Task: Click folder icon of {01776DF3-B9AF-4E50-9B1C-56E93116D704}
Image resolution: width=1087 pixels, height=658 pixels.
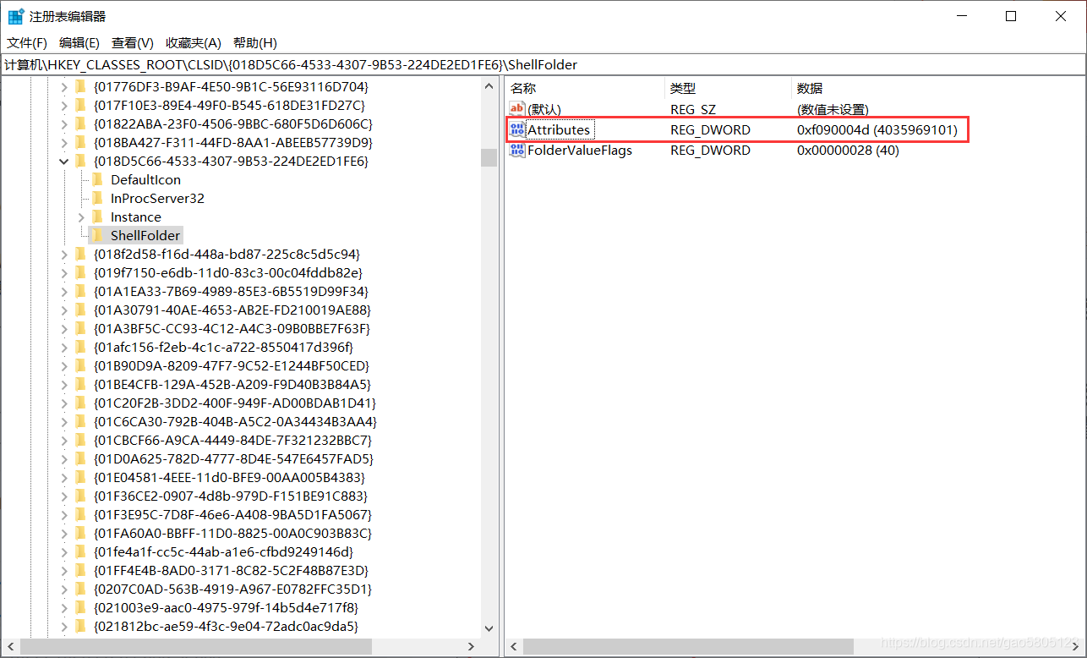Action: coord(80,86)
